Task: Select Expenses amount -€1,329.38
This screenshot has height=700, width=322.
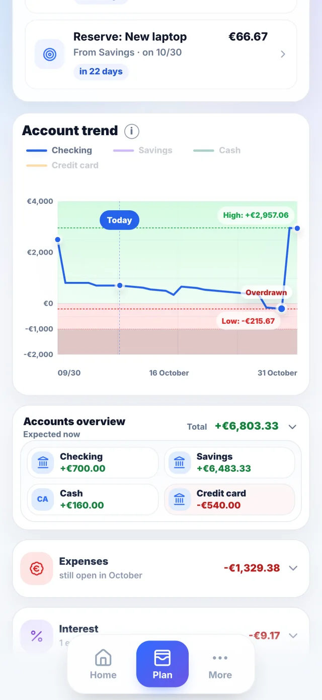Action: click(x=252, y=568)
